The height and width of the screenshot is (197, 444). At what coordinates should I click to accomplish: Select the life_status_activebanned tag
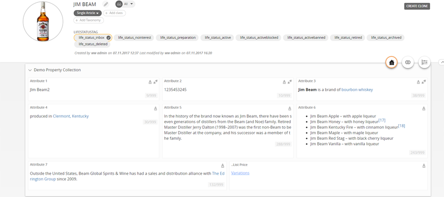(306, 38)
